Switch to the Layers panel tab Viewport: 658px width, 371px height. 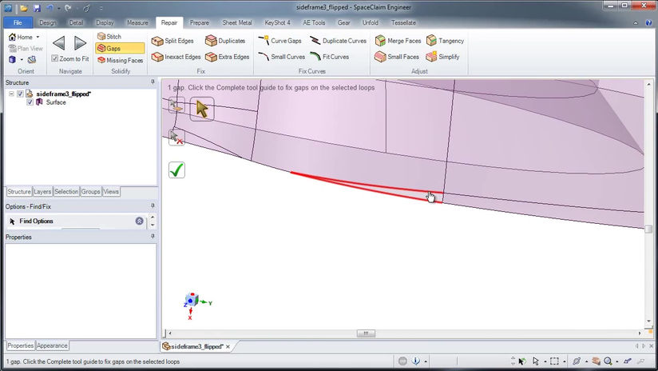tap(42, 192)
